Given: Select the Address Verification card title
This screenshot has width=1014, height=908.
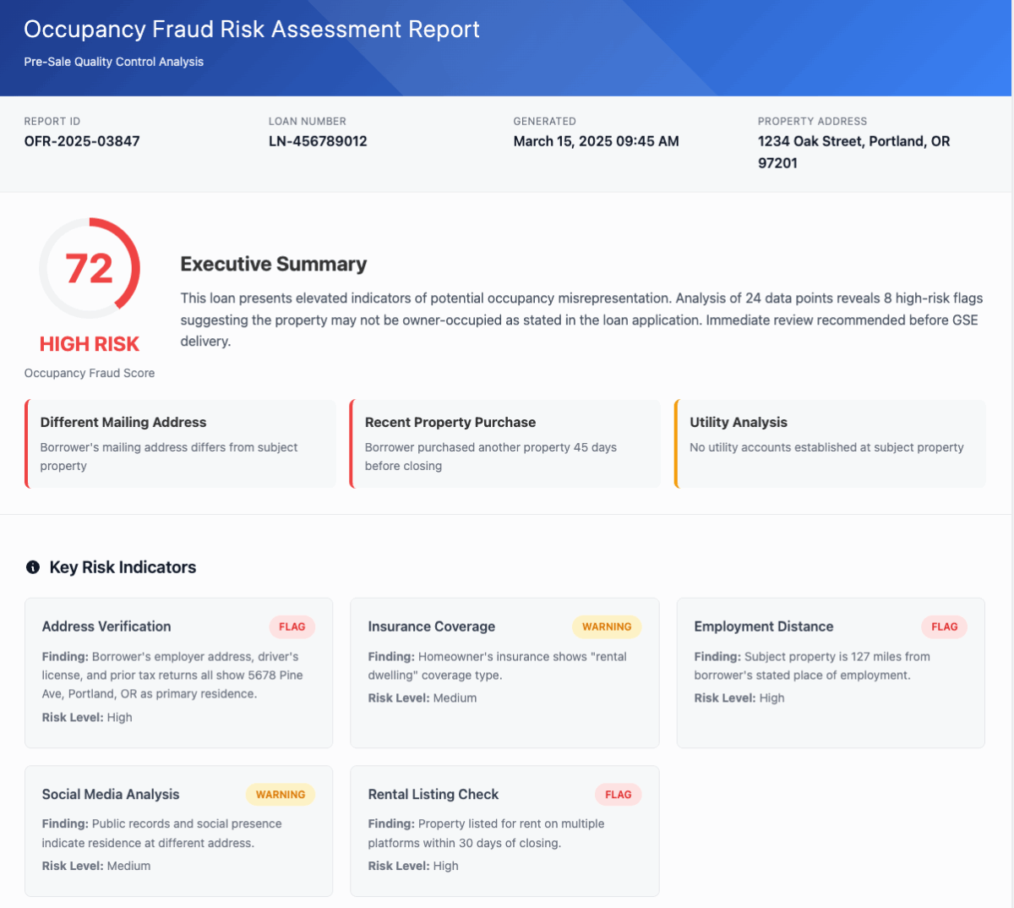Looking at the screenshot, I should point(106,626).
